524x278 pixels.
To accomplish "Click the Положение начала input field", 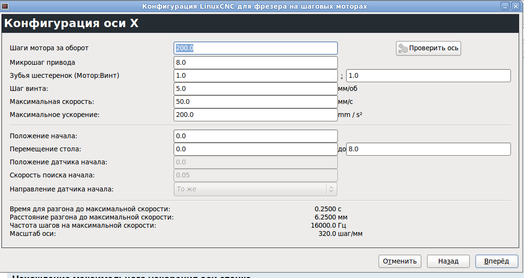I will pyautogui.click(x=255, y=136).
